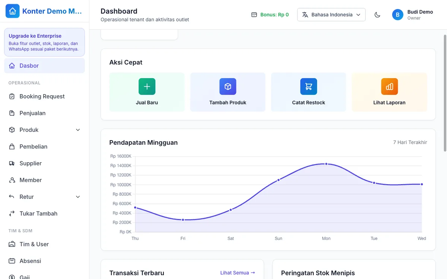The width and height of the screenshot is (447, 279).
Task: Click the Penjualan document icon
Action: [x=12, y=113]
